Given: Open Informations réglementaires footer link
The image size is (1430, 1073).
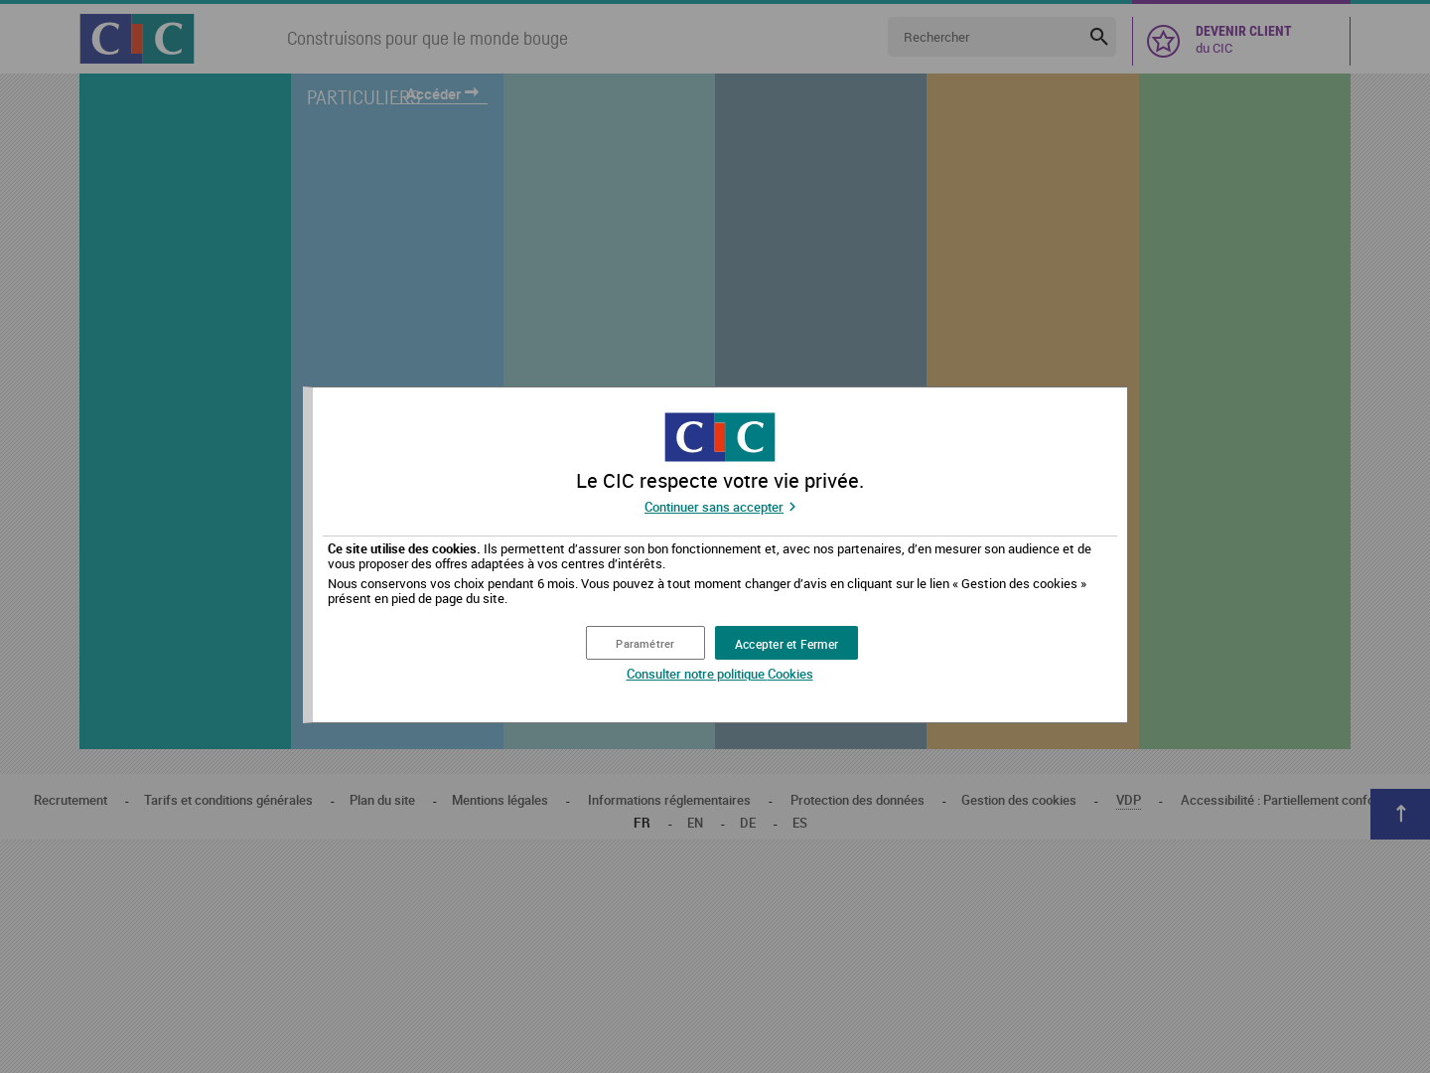Looking at the screenshot, I should (669, 800).
